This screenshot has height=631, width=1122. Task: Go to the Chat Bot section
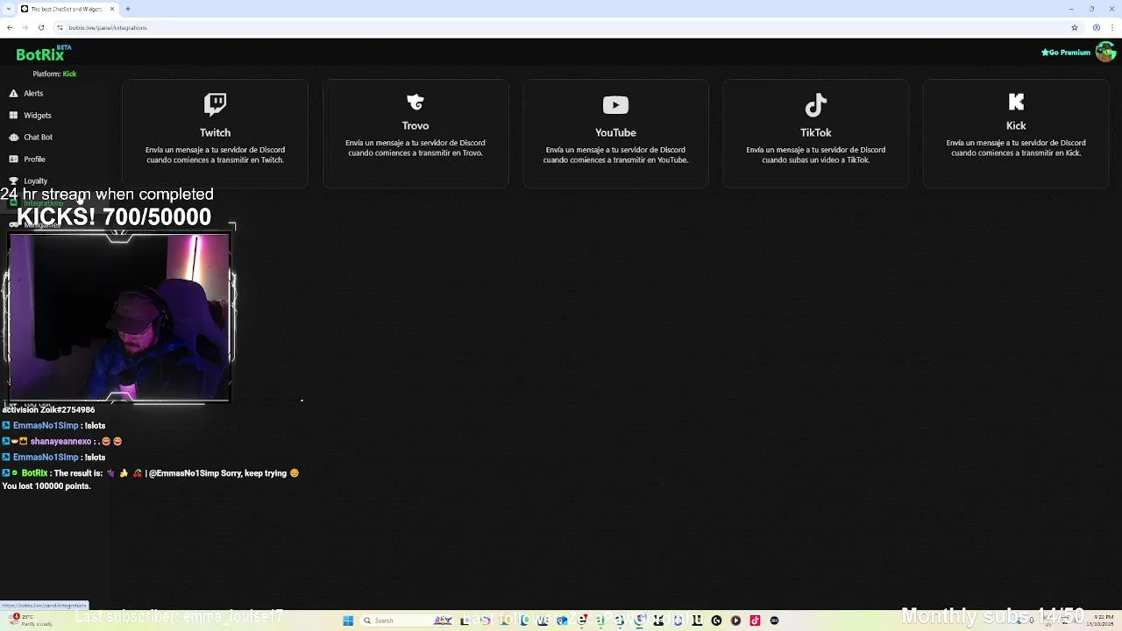(x=38, y=137)
